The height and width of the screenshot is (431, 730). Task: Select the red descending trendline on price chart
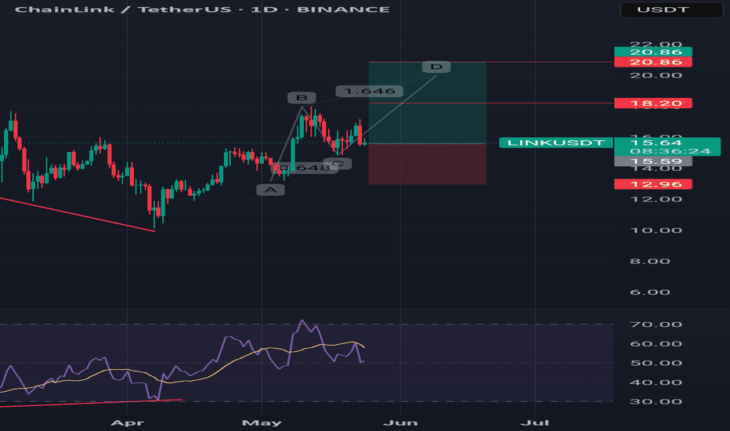coord(78,215)
